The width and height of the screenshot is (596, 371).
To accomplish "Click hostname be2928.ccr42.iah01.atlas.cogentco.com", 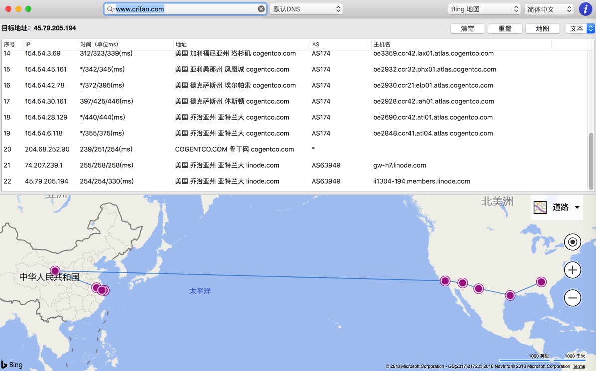I will (x=433, y=102).
